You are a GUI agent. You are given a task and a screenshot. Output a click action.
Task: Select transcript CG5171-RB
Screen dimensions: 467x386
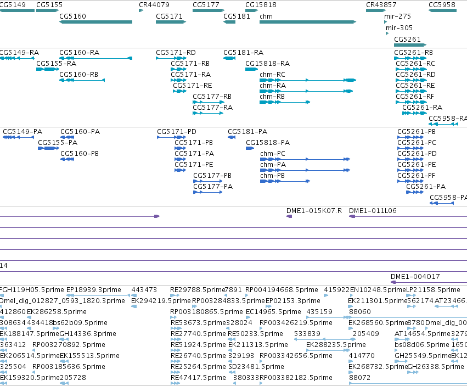178,69
